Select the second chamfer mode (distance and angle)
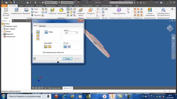Viewport: 177px width, 99px height. 38,35
